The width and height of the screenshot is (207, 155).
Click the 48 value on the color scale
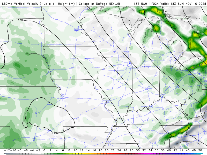[x=194, y=150]
